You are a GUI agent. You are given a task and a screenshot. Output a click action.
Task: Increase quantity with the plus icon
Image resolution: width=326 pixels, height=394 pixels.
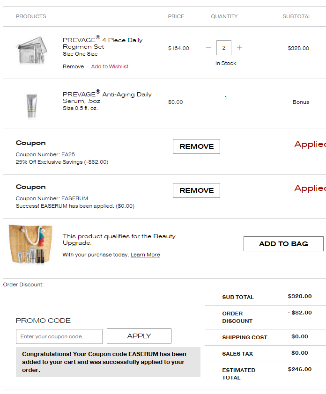tap(239, 48)
